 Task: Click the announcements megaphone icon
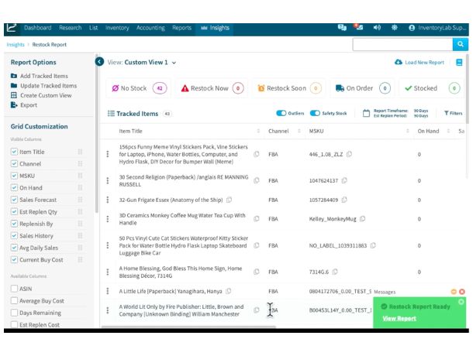click(x=377, y=28)
